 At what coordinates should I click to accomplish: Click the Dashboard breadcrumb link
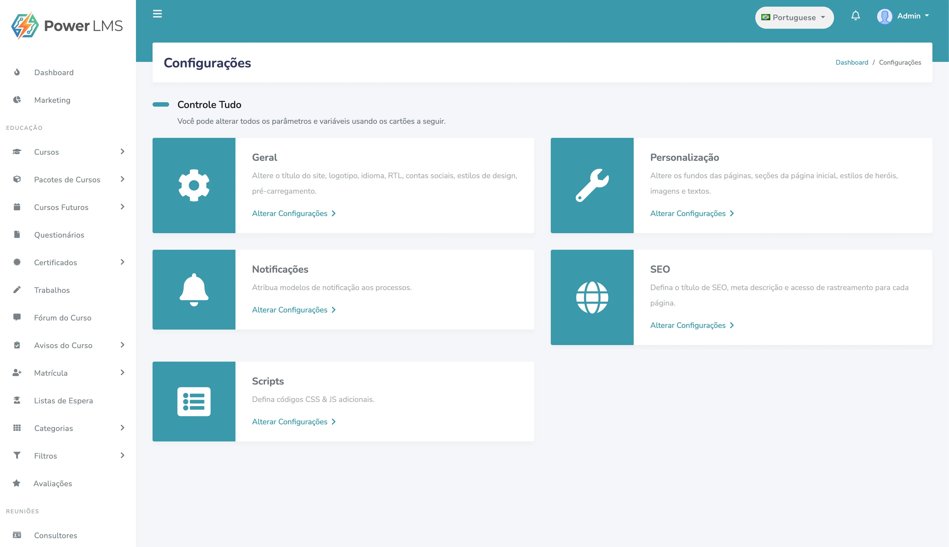(x=851, y=62)
